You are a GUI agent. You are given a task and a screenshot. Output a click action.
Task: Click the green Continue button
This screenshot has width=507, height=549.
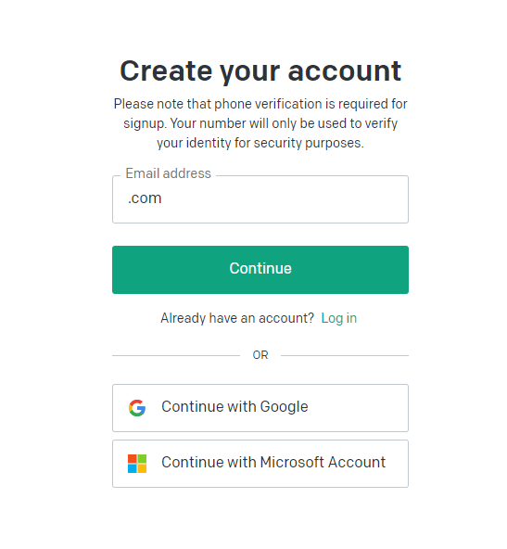tap(260, 270)
